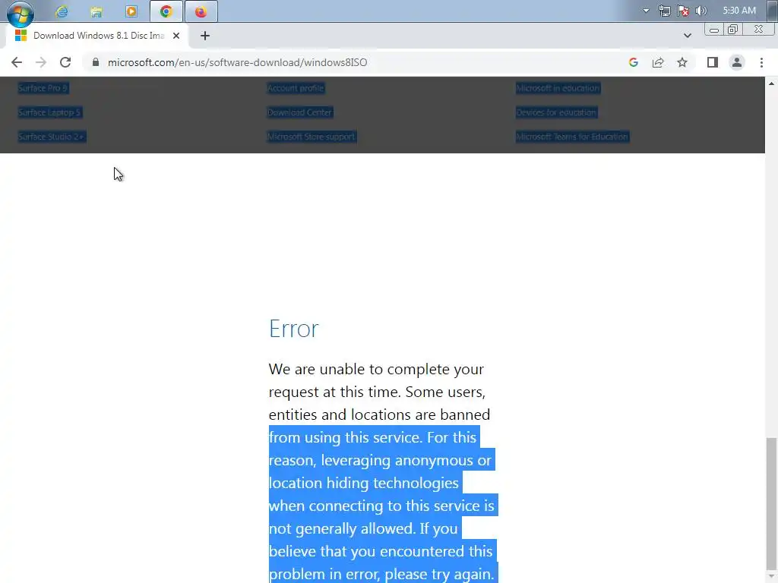The image size is (778, 583).
Task: Open Download Center footer link
Action: 299,112
